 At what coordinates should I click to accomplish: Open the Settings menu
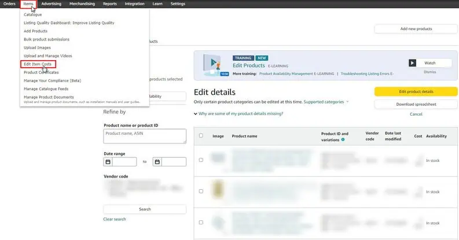point(178,4)
